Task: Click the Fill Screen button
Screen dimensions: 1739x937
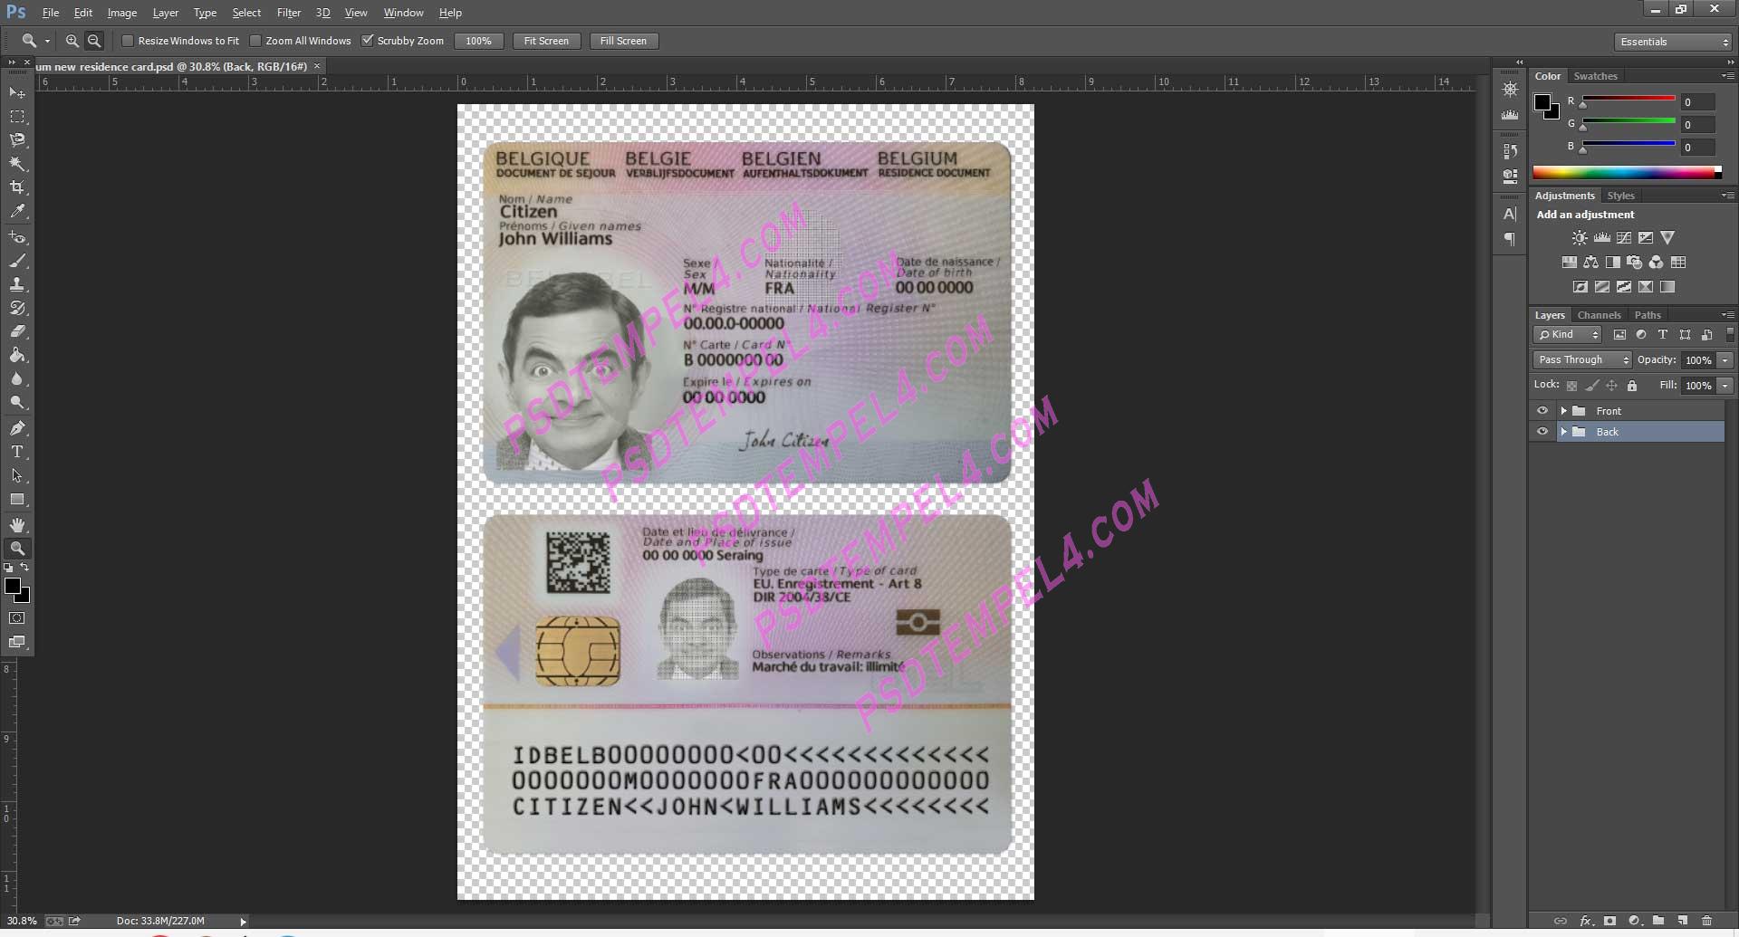Action: pos(623,41)
